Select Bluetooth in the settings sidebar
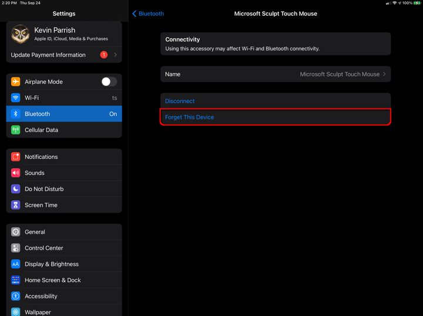The image size is (423, 316). click(64, 114)
